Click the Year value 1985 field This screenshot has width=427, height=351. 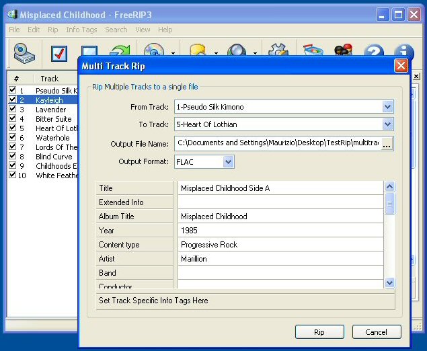coord(280,231)
